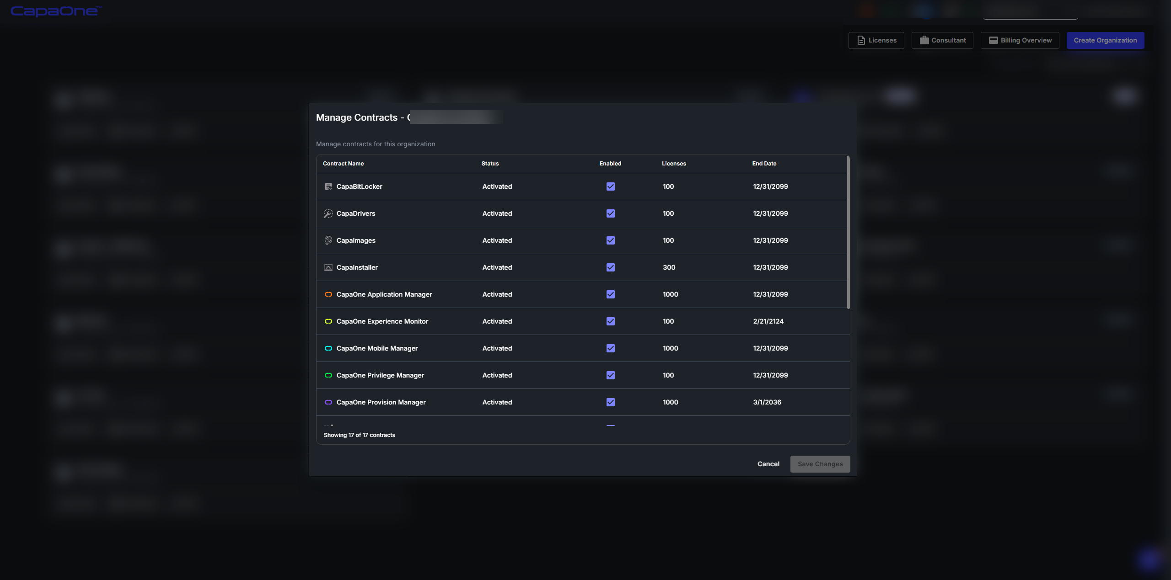Disable the CapaBitLocker contract checkbox
The image size is (1171, 580).
pos(610,186)
